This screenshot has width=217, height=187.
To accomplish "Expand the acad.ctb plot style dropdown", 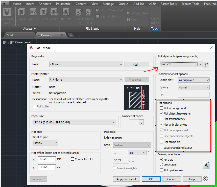I will [201, 64].
